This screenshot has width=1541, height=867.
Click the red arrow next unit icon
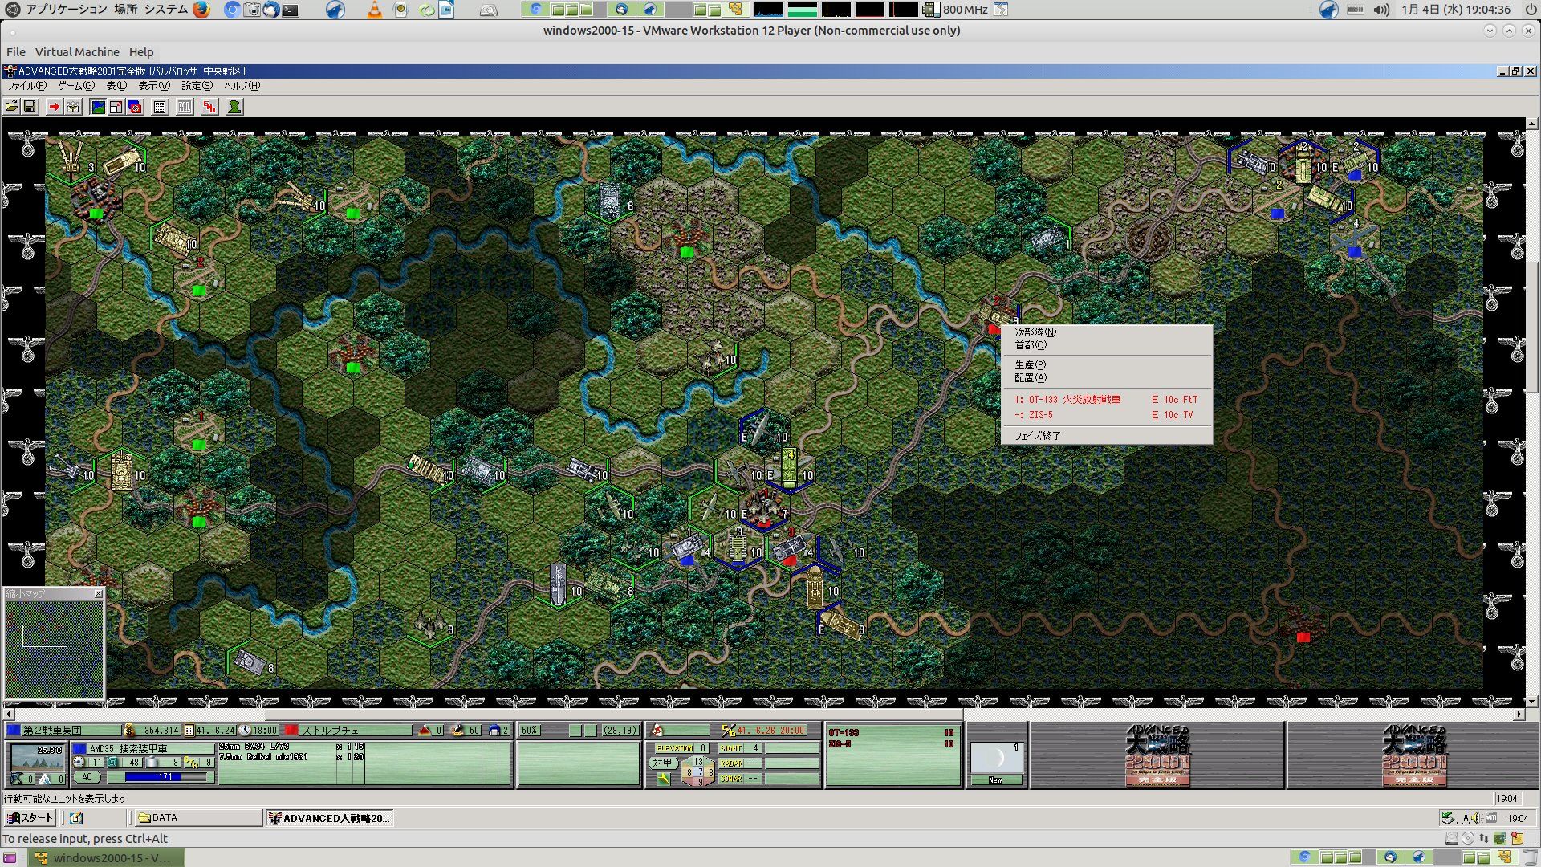pos(54,107)
